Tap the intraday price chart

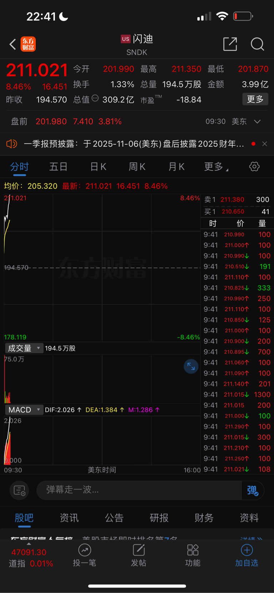[x=102, y=268]
